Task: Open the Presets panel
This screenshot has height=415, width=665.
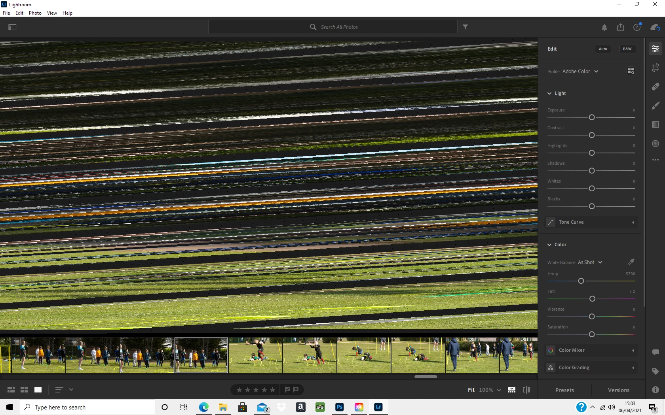Action: (564, 390)
